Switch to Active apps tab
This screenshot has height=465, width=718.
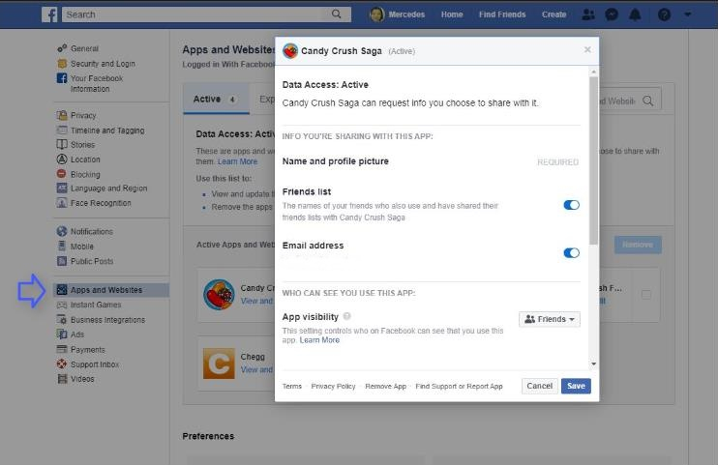(214, 100)
